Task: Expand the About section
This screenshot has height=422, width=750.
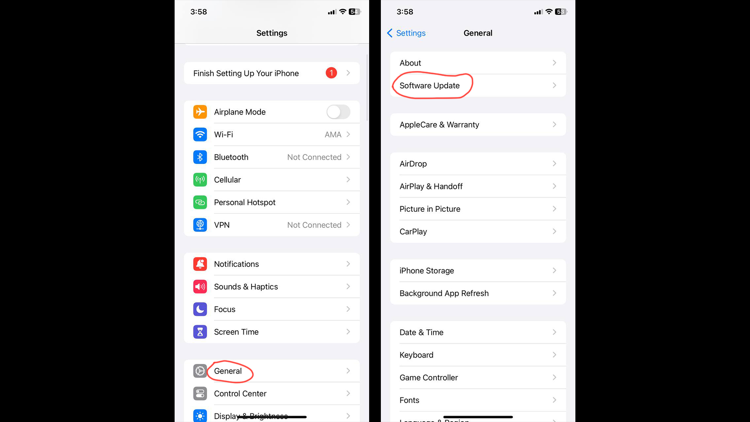Action: [477, 63]
